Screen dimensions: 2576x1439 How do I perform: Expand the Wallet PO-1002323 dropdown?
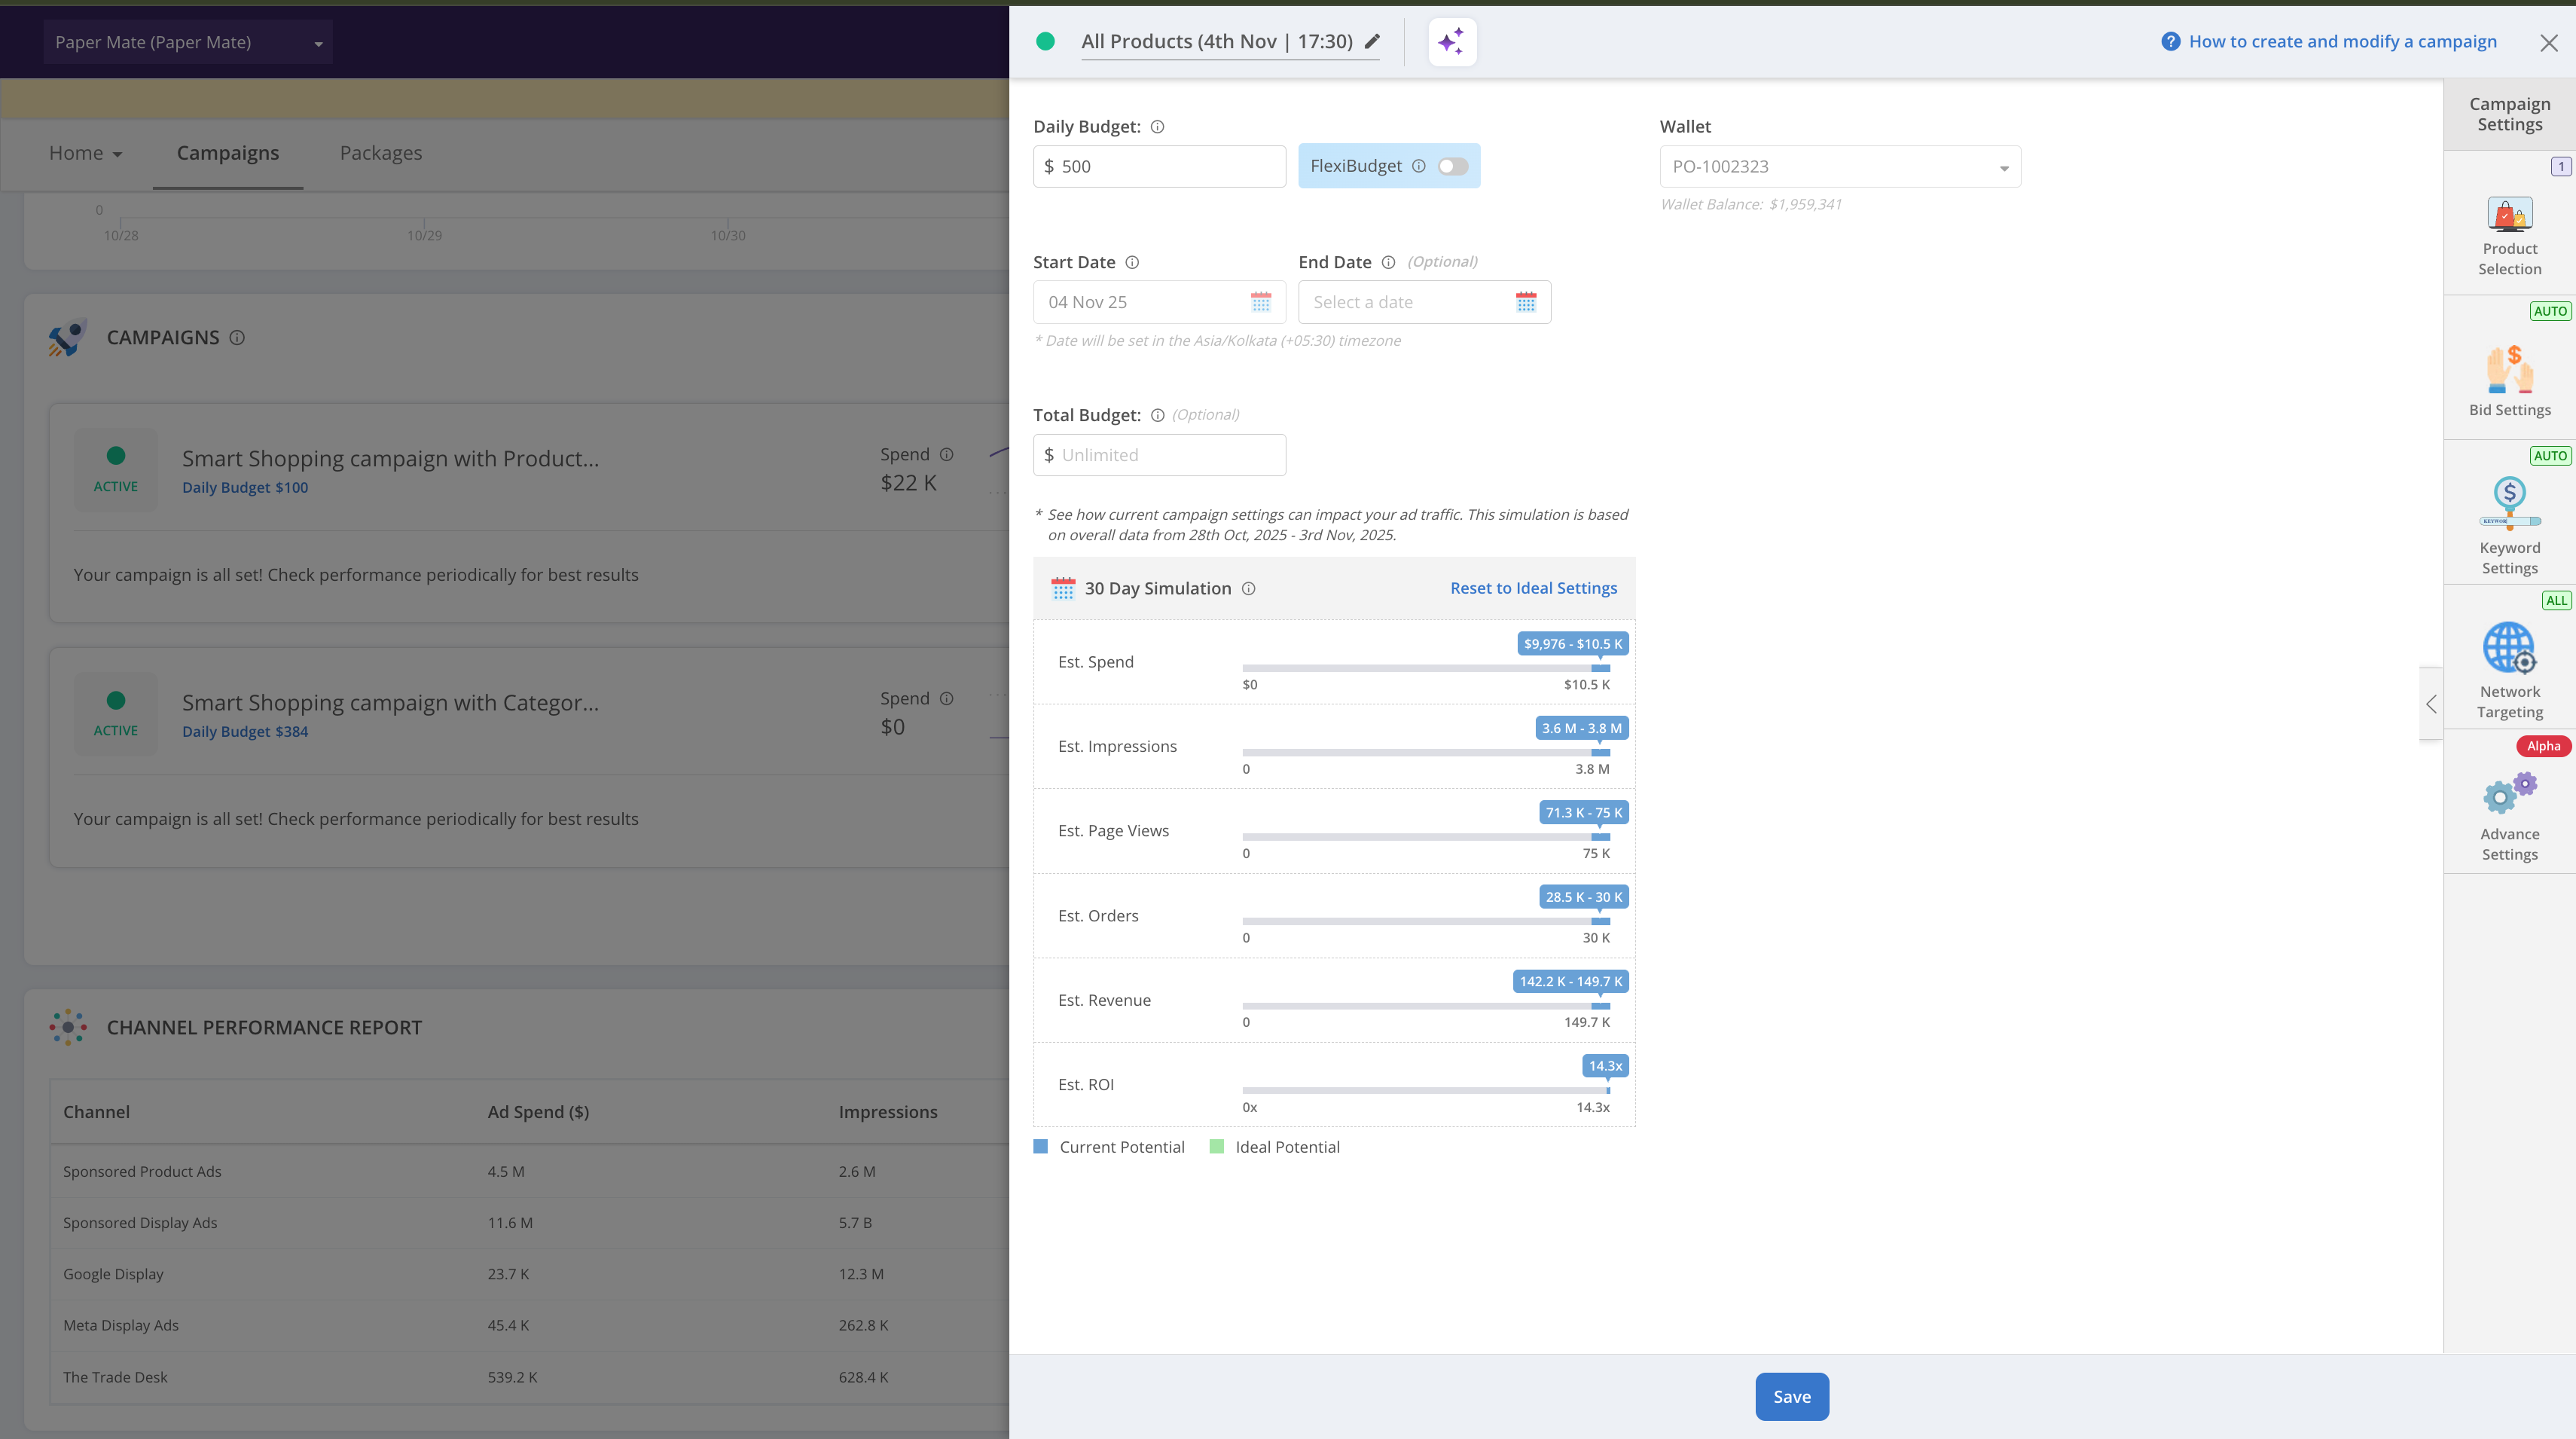click(x=1839, y=167)
